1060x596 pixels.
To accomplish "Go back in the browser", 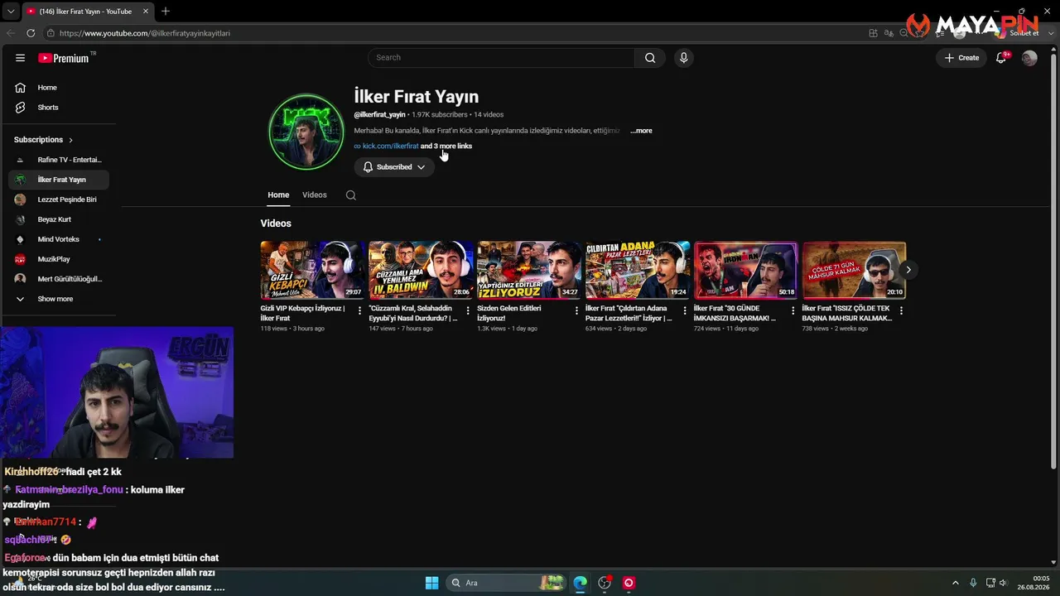I will (11, 33).
